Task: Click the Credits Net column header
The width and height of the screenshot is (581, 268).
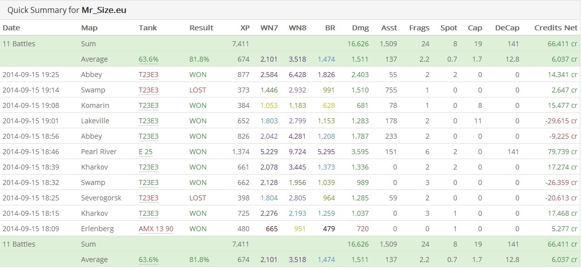Action: (x=556, y=28)
